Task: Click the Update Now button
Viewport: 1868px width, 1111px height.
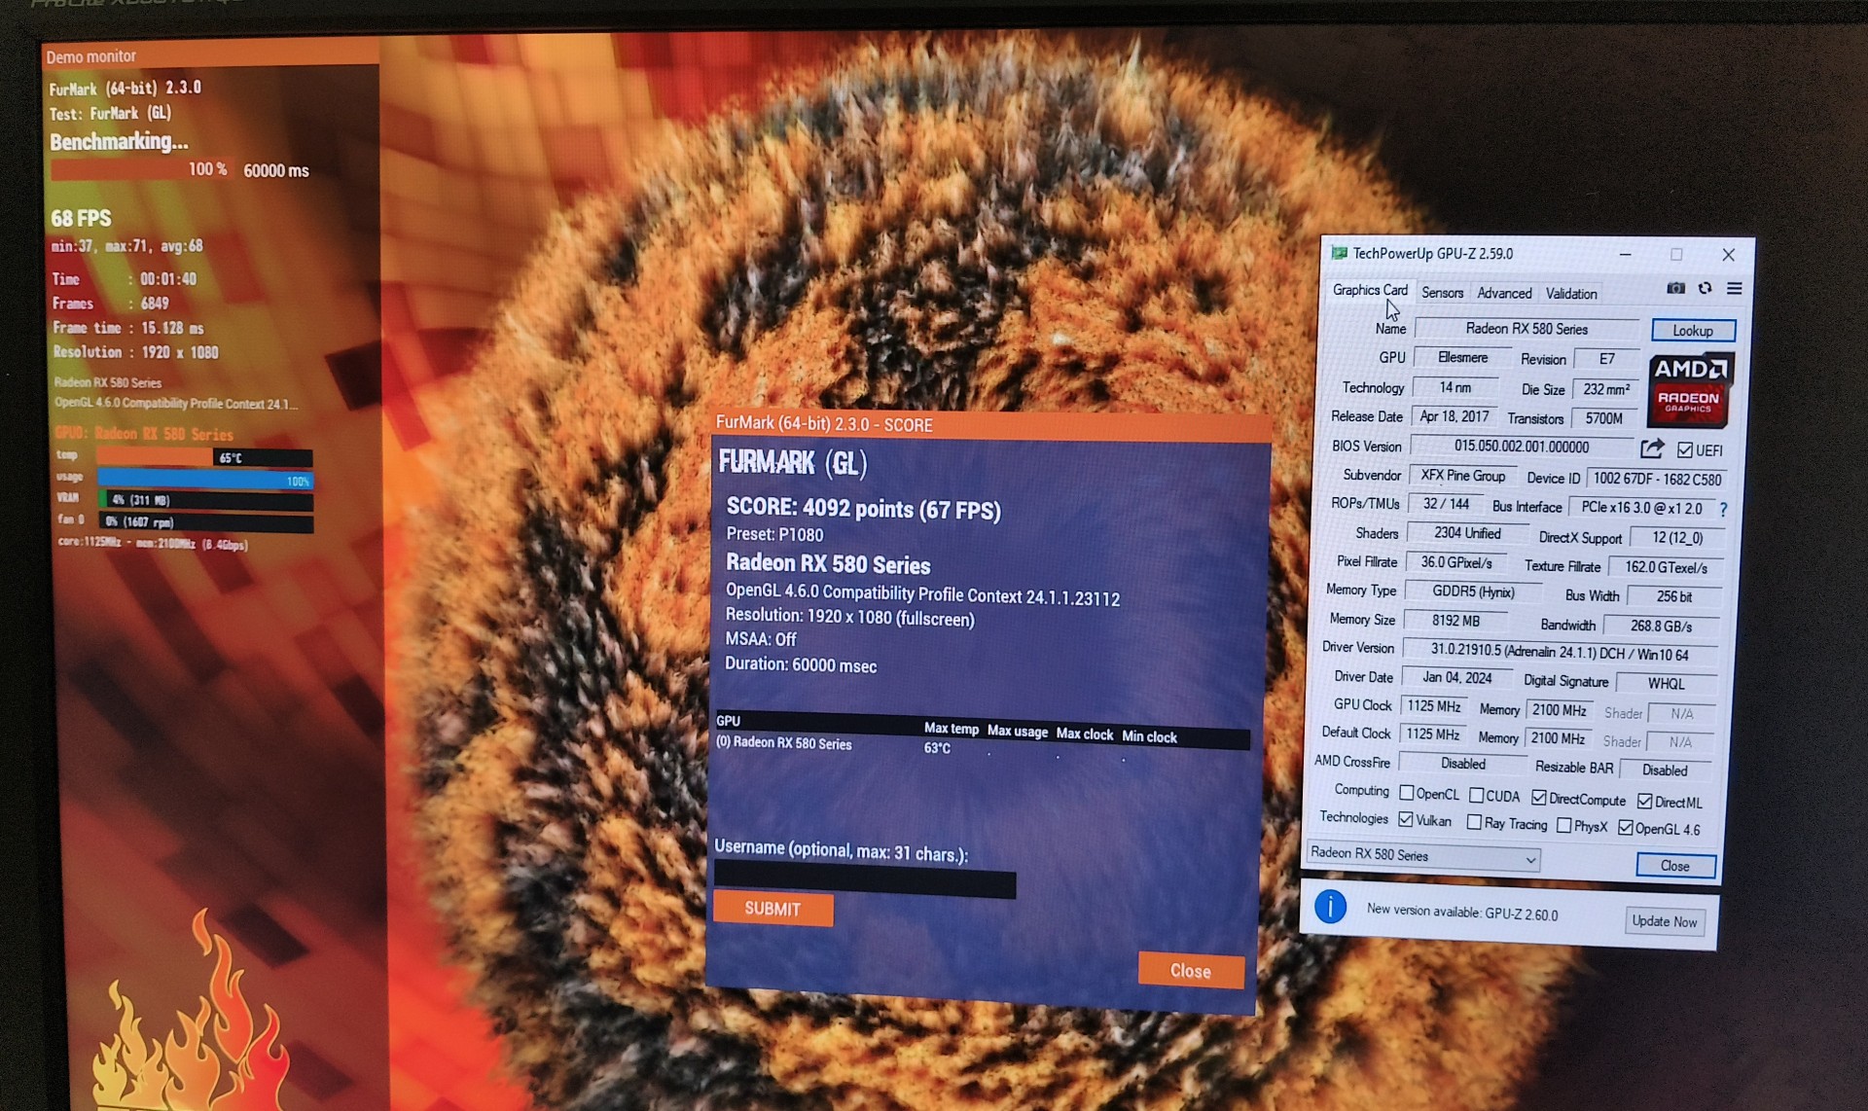Action: click(x=1664, y=920)
